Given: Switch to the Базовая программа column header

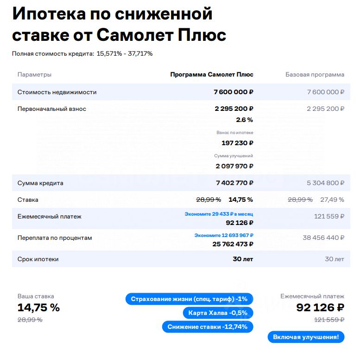Looking at the screenshot, I should tap(315, 75).
